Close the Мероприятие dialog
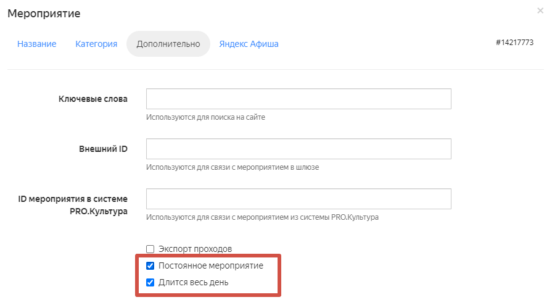This screenshot has width=552, height=305. [540, 10]
